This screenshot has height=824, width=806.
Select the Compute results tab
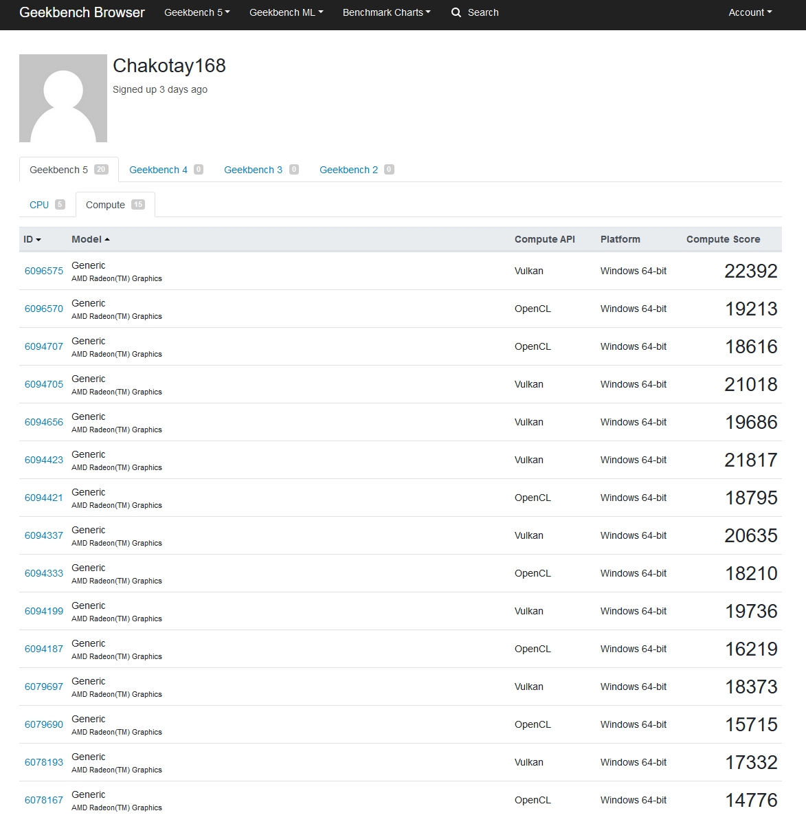click(115, 205)
